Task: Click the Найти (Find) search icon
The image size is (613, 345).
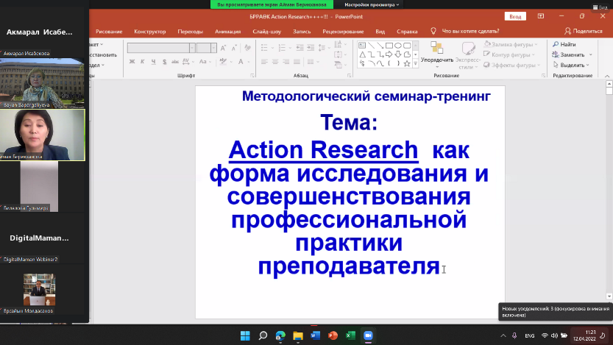Action: click(556, 45)
